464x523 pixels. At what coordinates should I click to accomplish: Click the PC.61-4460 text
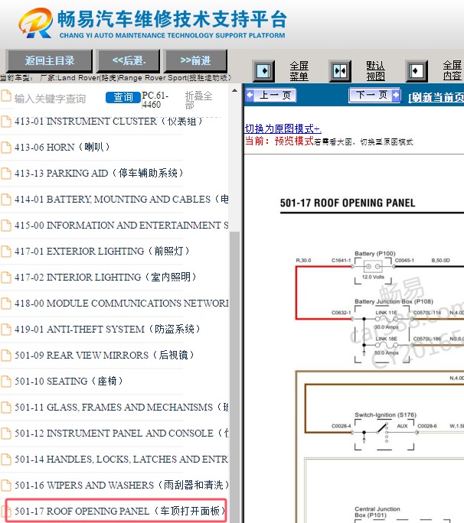pos(155,99)
